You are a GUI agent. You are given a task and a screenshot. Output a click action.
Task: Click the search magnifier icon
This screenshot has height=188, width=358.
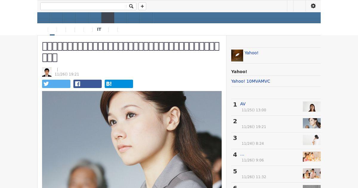[131, 6]
